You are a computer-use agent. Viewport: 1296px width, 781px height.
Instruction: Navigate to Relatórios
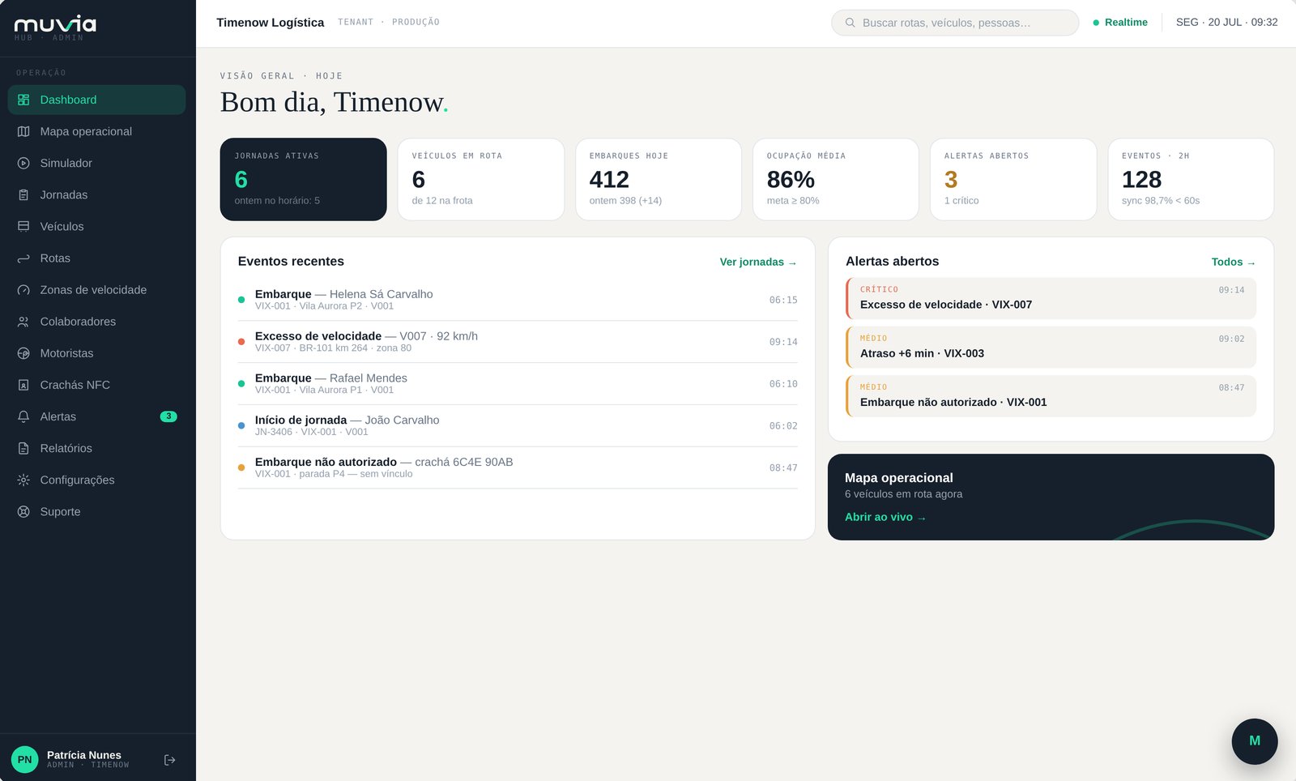click(x=96, y=448)
